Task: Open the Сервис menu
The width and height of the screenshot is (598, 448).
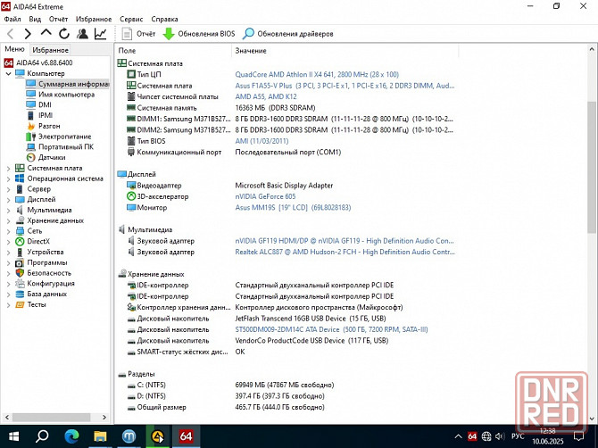Action: pos(131,19)
